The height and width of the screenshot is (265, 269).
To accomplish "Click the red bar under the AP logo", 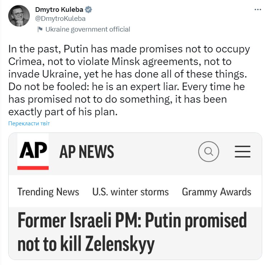I will click(x=33, y=168).
